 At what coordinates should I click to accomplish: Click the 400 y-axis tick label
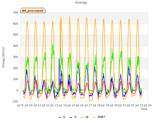click(16, 46)
